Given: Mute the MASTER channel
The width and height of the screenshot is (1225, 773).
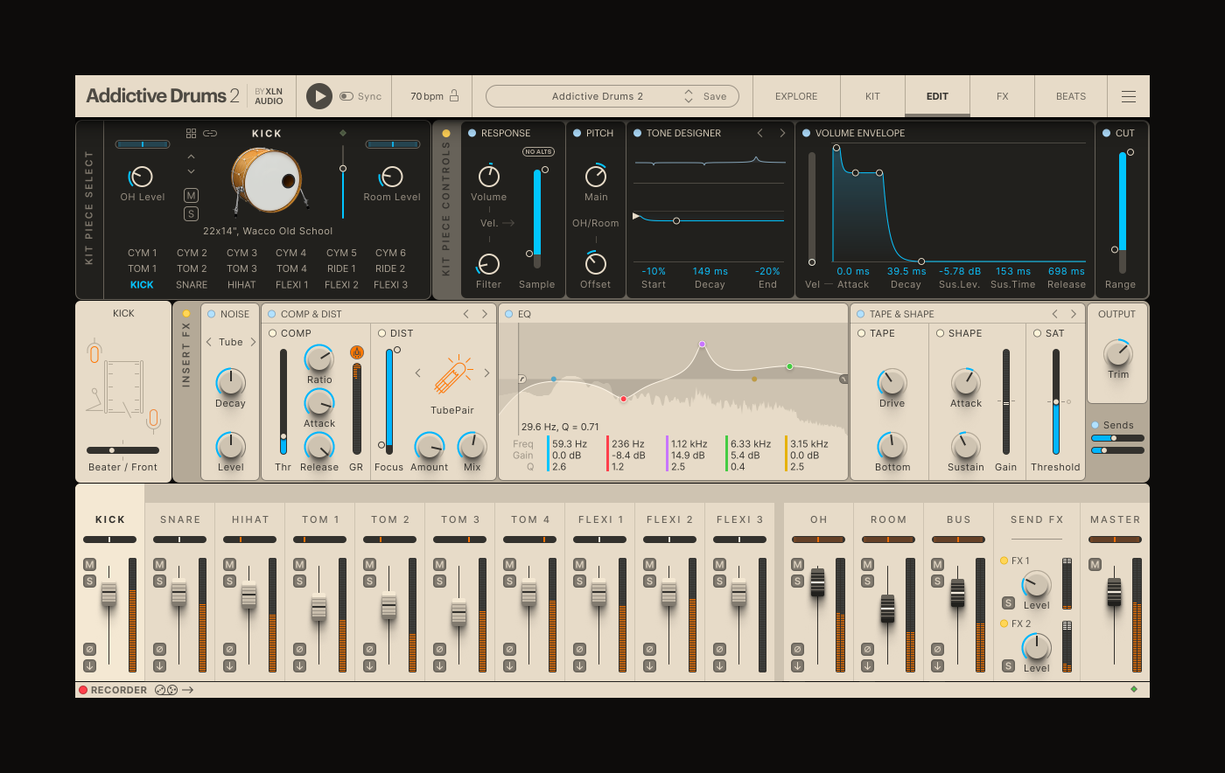Looking at the screenshot, I should pyautogui.click(x=1095, y=565).
